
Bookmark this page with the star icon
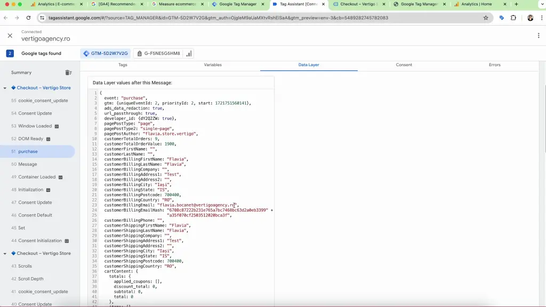(x=486, y=18)
